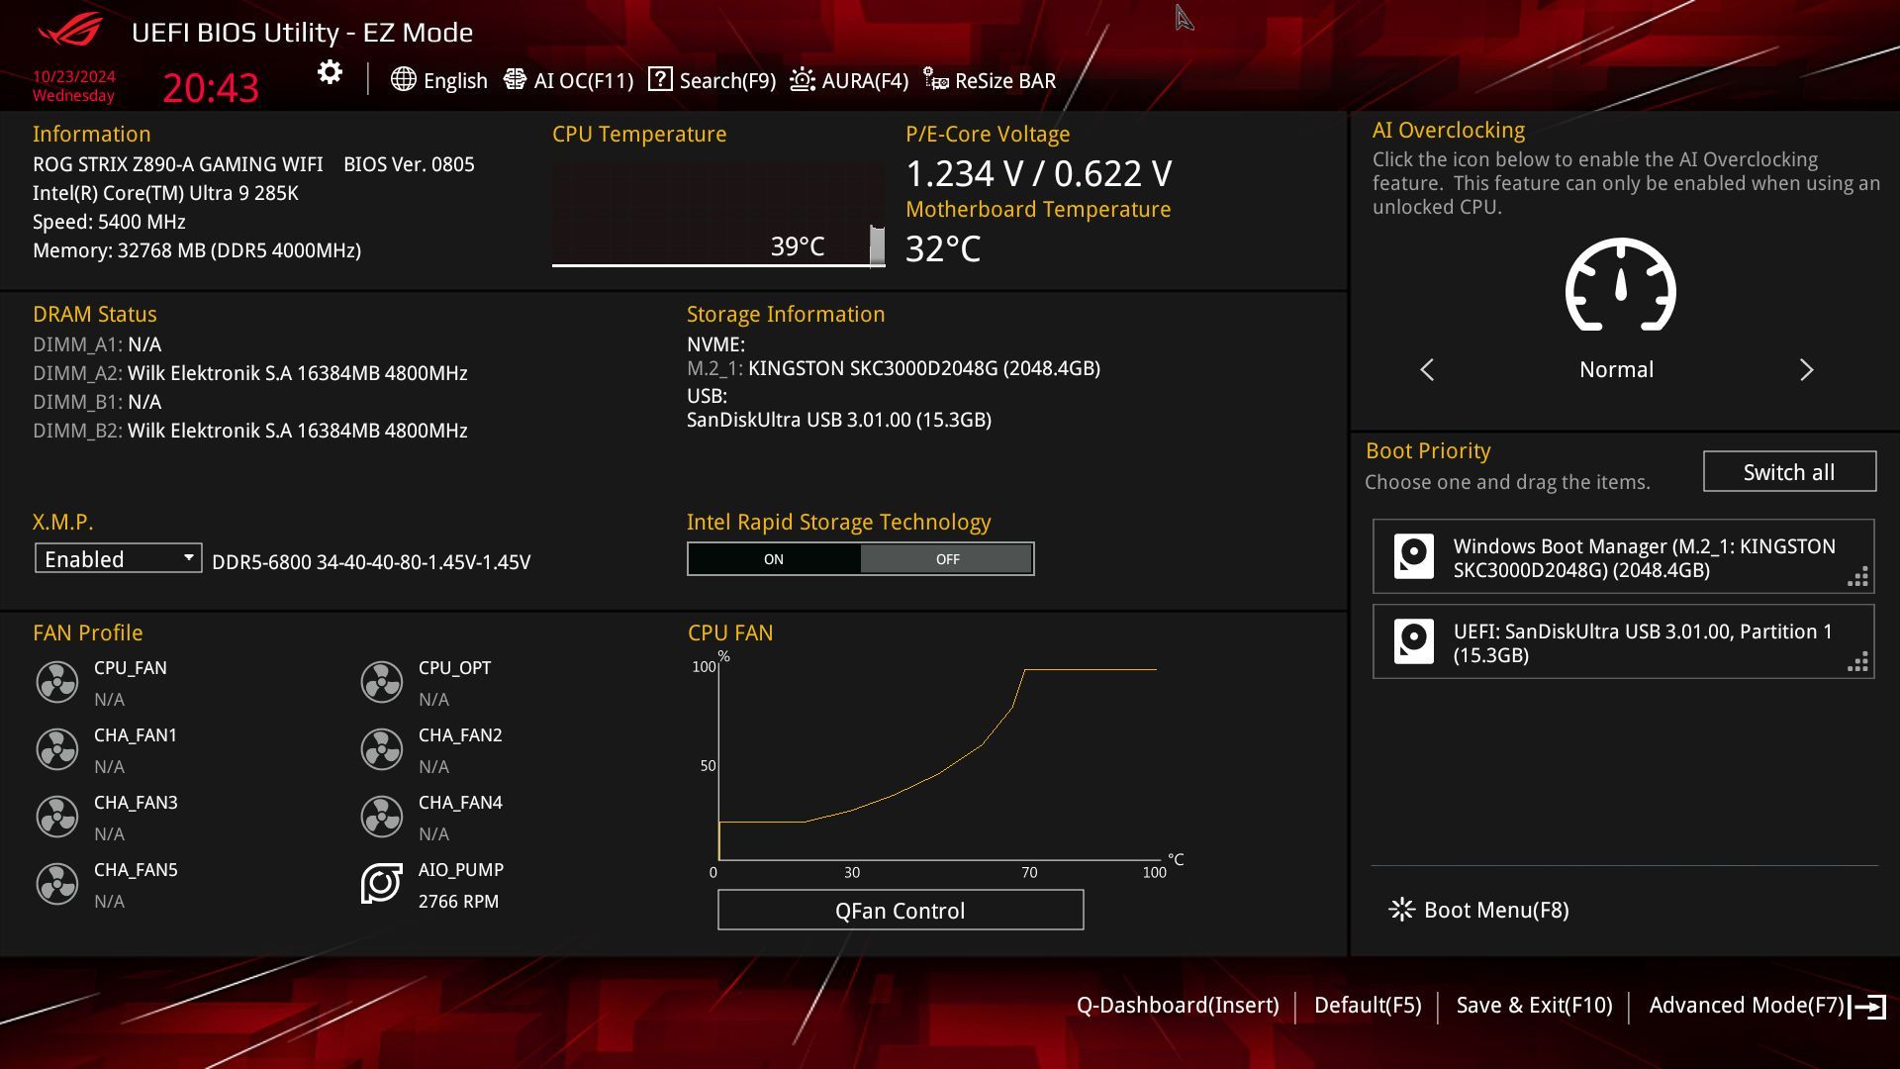Click the date 10/23/2024
1900x1069 pixels.
[x=74, y=76]
